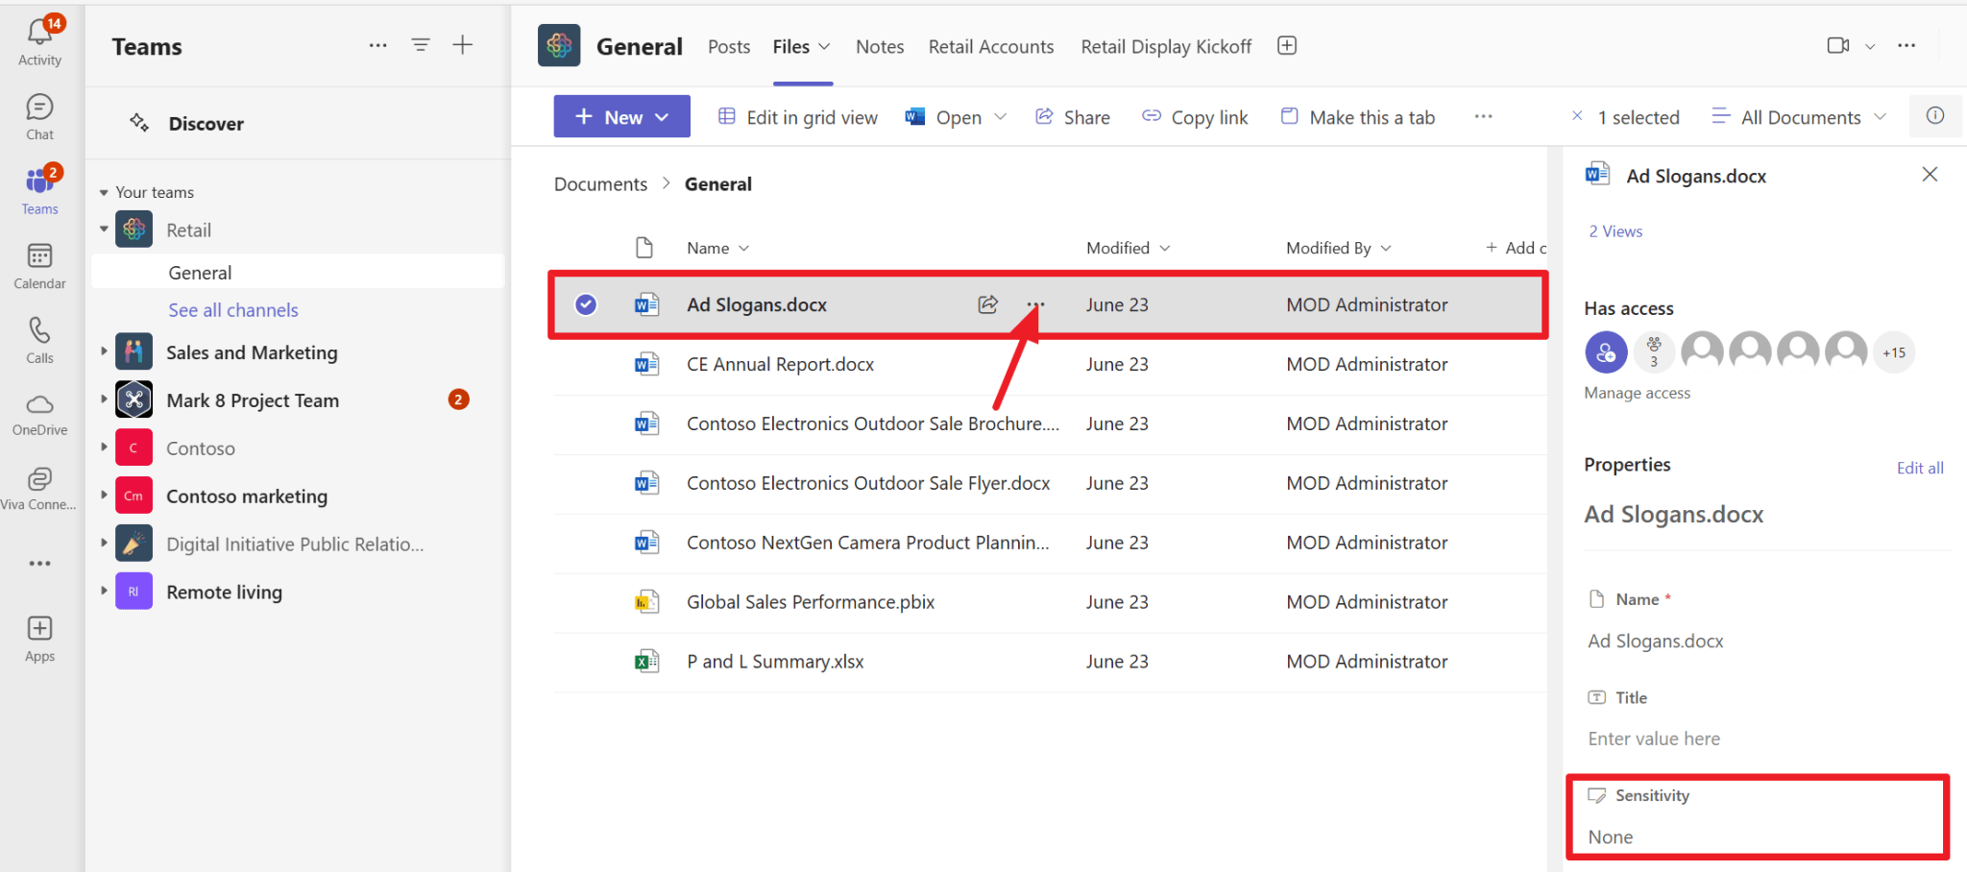
Task: Click the Manage access link
Action: tap(1636, 392)
